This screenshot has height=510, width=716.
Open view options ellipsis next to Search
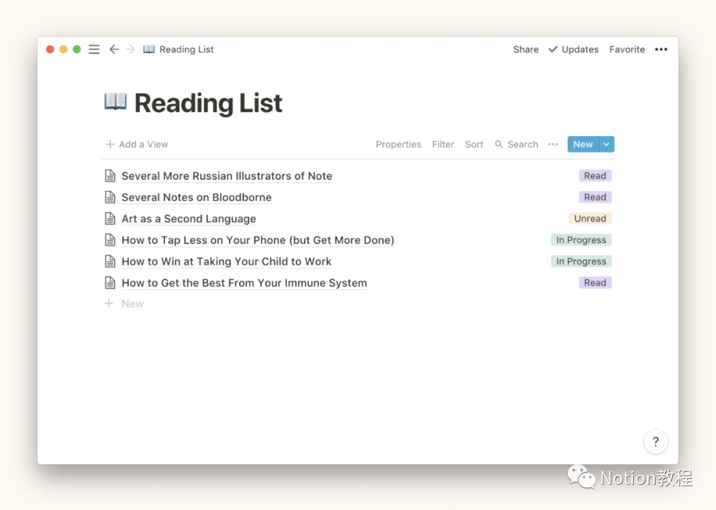click(x=553, y=145)
